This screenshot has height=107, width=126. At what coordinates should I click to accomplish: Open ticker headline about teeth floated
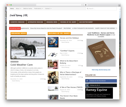[46, 28]
